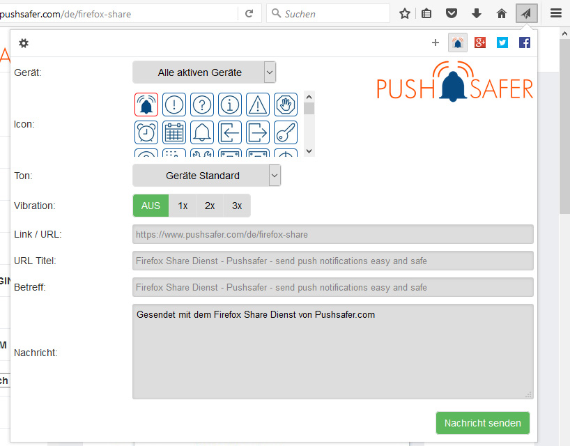Toggle the paper plane share button
This screenshot has width=570, height=446.
(526, 14)
